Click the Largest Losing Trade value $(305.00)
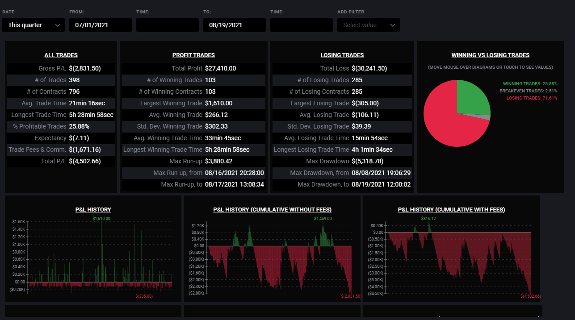 365,103
